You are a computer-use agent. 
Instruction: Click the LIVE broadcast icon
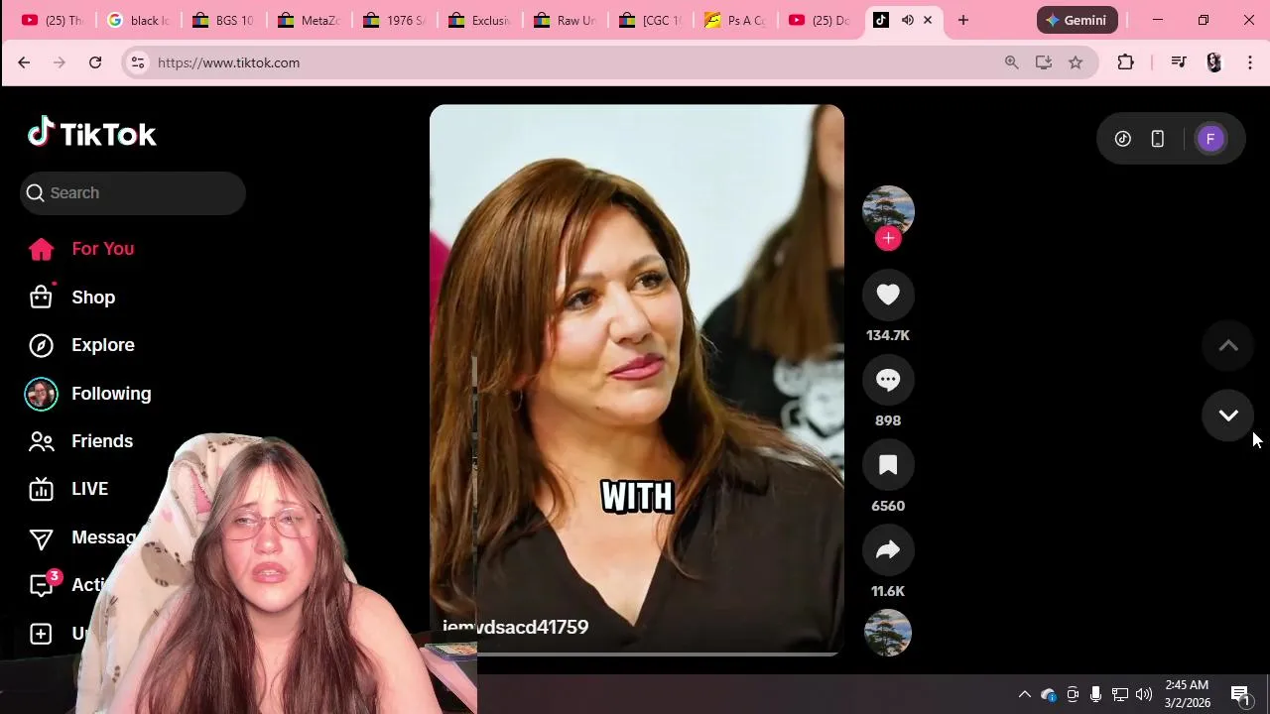click(41, 489)
